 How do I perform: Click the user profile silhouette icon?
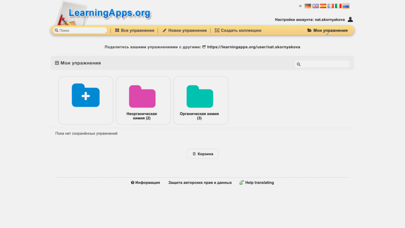pyautogui.click(x=350, y=19)
